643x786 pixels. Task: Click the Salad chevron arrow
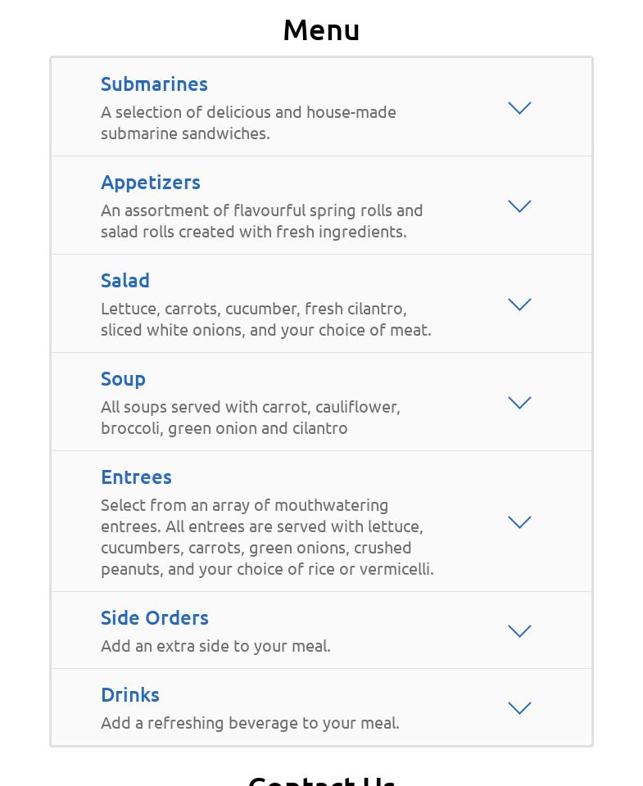(519, 305)
